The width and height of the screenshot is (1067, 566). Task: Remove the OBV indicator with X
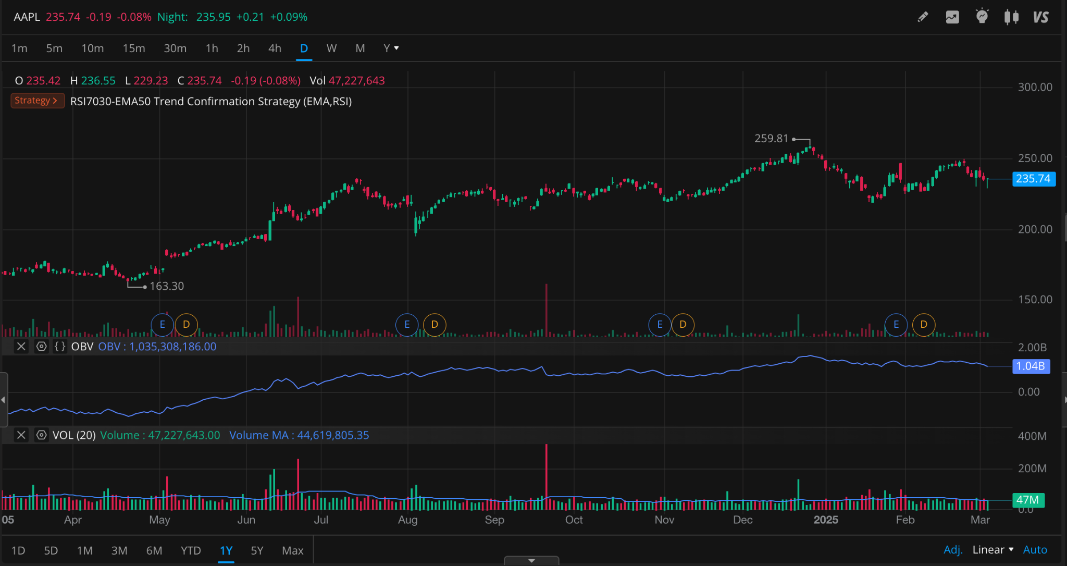click(x=21, y=347)
